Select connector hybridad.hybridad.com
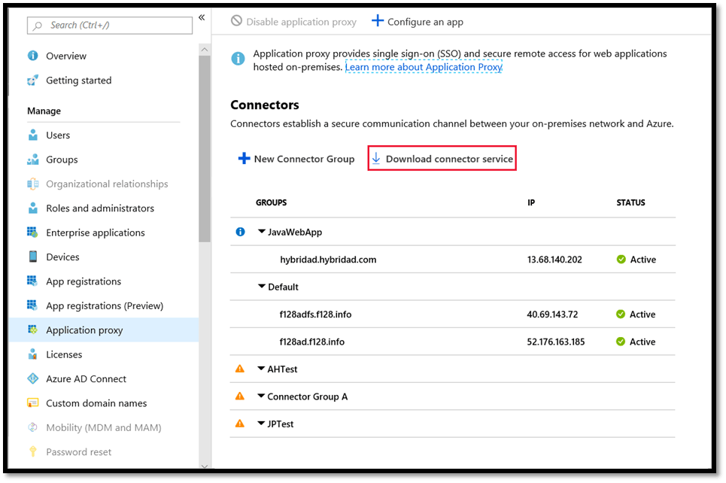Image resolution: width=726 pixels, height=483 pixels. click(328, 260)
